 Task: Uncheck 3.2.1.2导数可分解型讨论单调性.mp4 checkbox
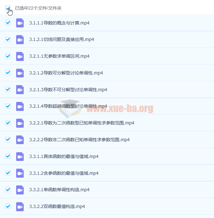coord(8,73)
